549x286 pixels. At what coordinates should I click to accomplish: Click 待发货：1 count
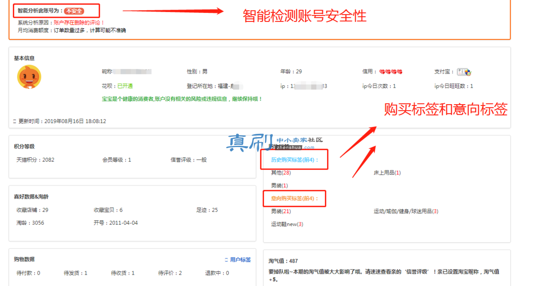pyautogui.click(x=75, y=273)
